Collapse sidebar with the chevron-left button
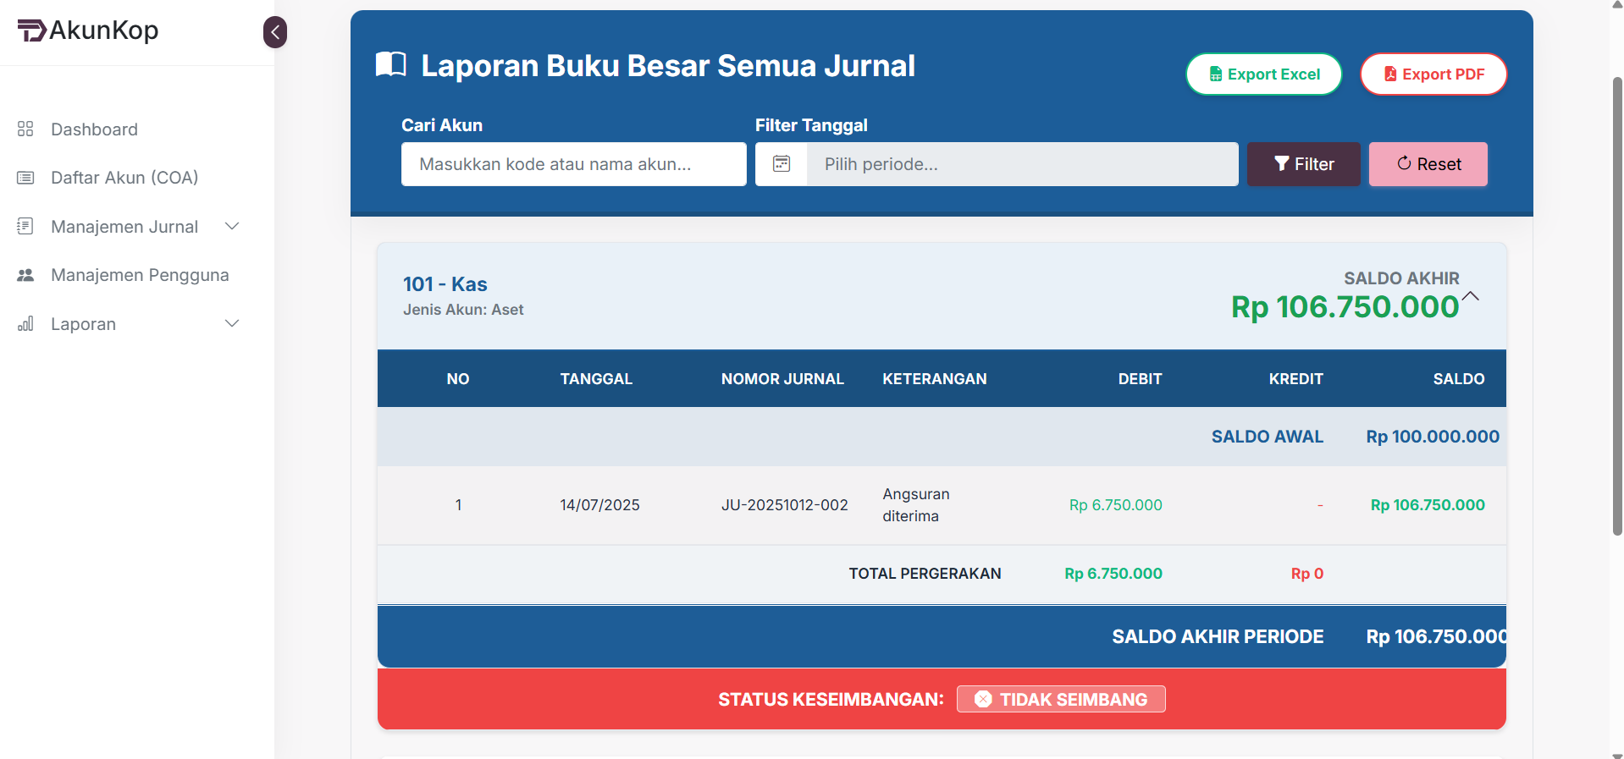 [275, 32]
